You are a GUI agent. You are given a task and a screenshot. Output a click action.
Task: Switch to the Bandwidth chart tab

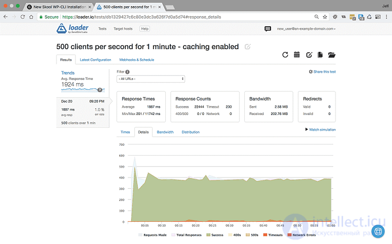(165, 132)
